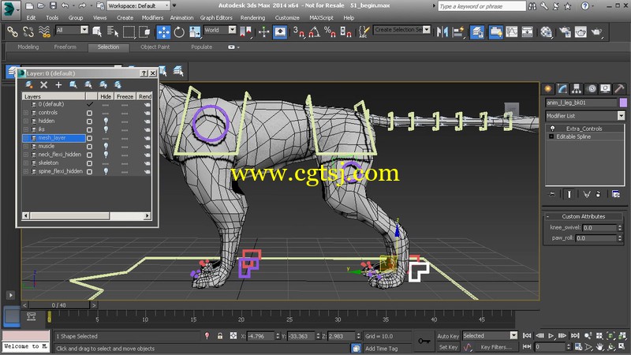
Task: Expand the controls layer tree node
Action: tap(26, 113)
